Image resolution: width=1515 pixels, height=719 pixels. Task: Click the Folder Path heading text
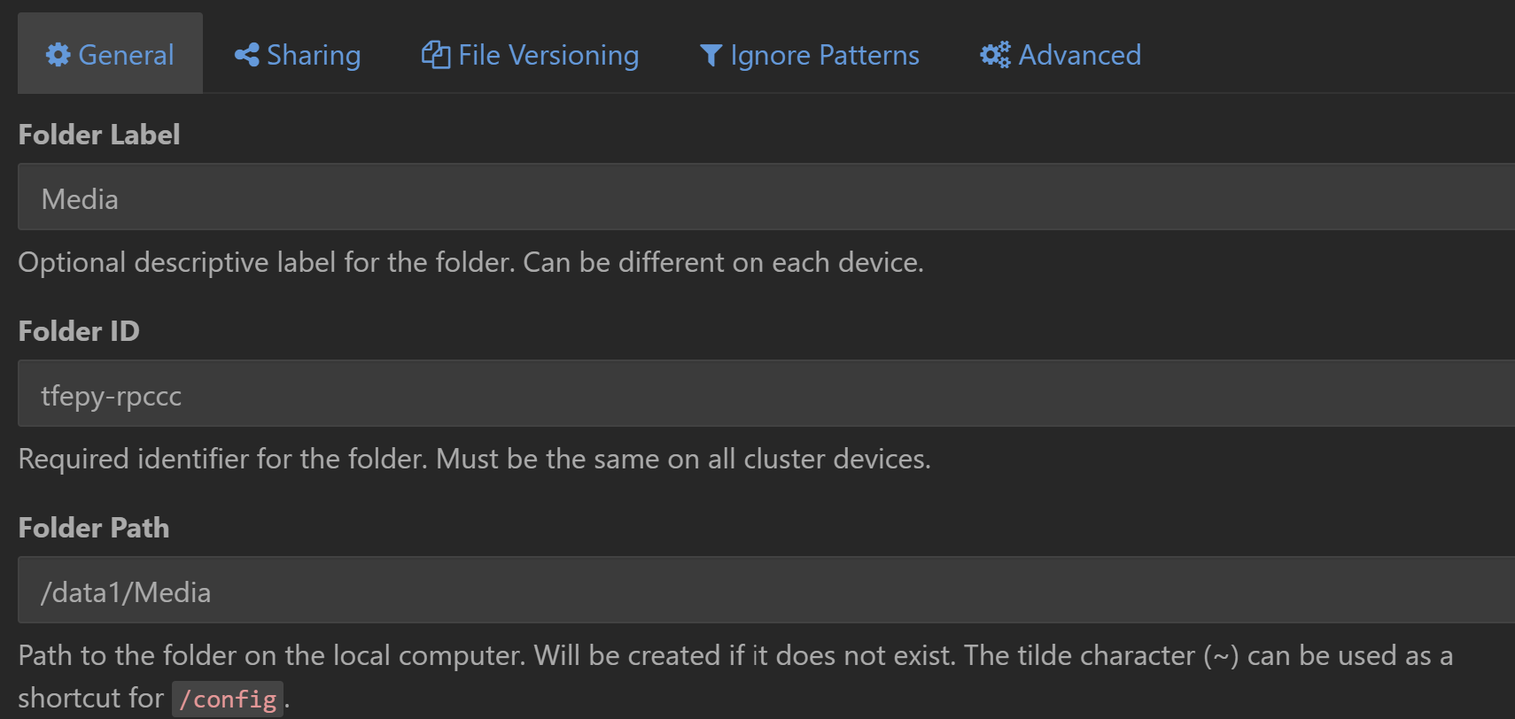(94, 528)
